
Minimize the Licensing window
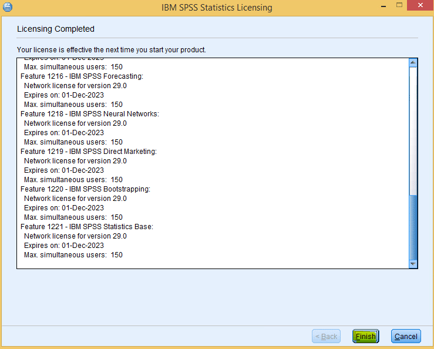(383, 6)
